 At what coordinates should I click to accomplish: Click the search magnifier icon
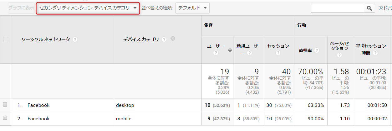[x=369, y=8]
